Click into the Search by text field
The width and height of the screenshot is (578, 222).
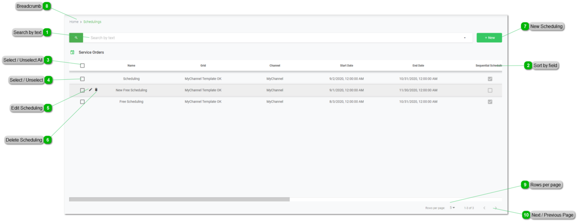272,38
